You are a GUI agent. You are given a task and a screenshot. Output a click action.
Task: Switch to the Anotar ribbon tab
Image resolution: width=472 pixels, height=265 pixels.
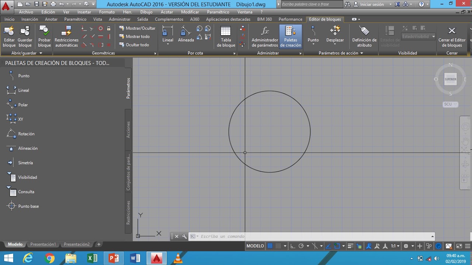[x=51, y=19]
